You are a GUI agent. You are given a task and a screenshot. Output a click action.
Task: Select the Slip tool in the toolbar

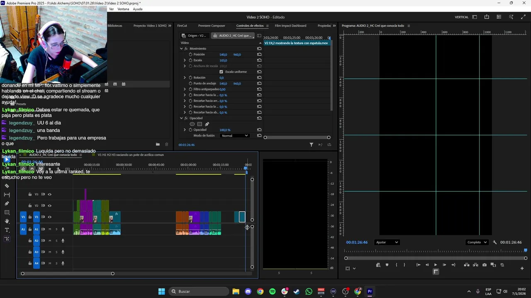pyautogui.click(x=7, y=195)
